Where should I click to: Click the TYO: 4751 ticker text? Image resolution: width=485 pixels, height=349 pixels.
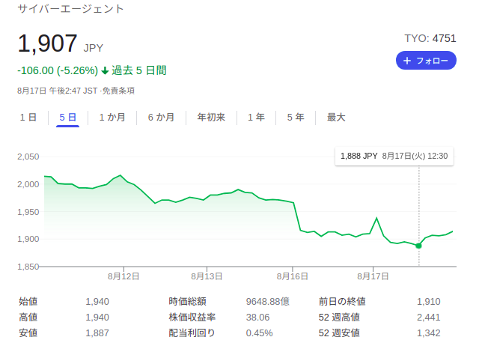(430, 38)
